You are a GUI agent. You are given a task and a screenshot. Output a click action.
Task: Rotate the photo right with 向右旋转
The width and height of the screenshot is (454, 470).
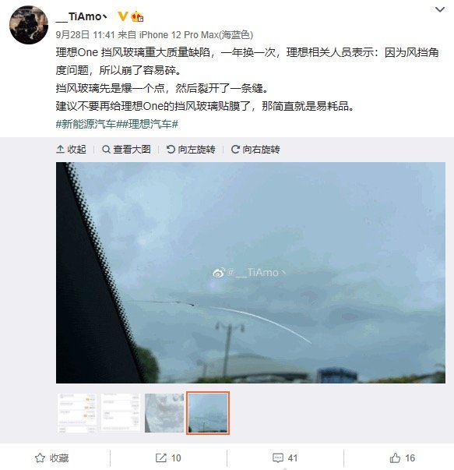255,150
